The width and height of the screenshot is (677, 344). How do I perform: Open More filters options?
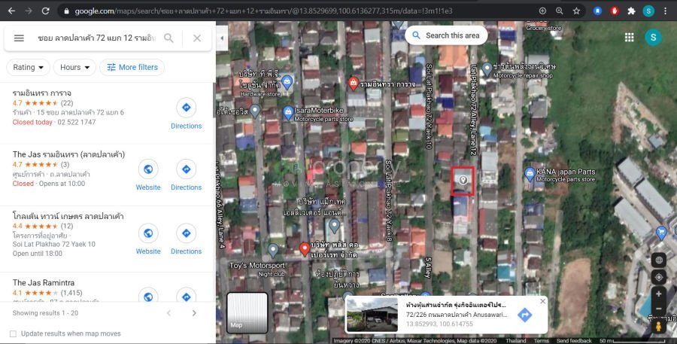coord(132,67)
